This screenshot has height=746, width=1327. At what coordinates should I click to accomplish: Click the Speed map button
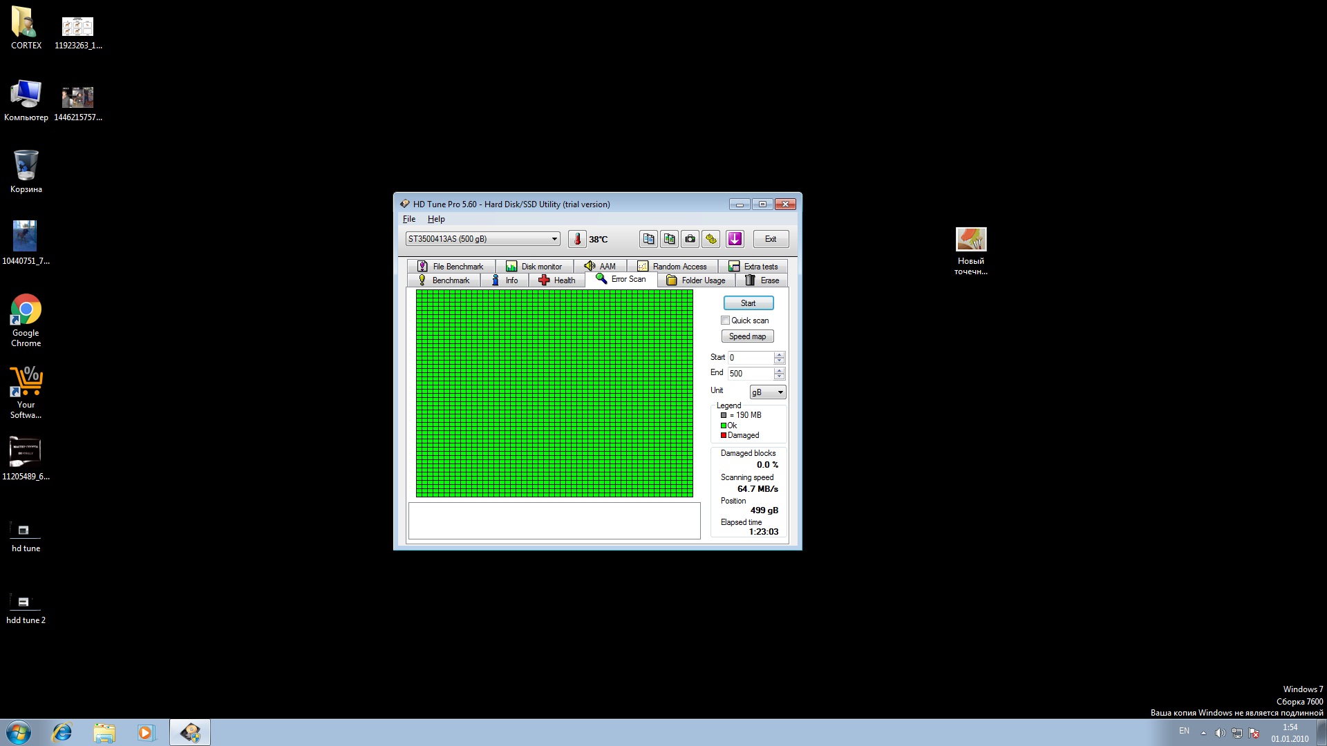click(x=747, y=336)
